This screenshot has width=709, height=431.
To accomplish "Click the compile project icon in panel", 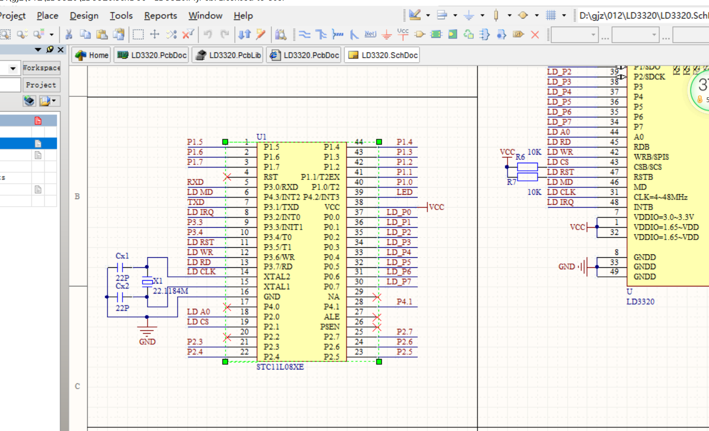I will tap(29, 101).
